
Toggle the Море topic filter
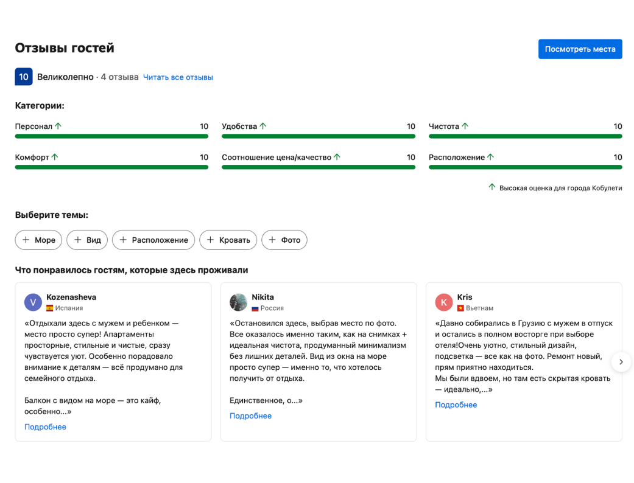(x=39, y=240)
